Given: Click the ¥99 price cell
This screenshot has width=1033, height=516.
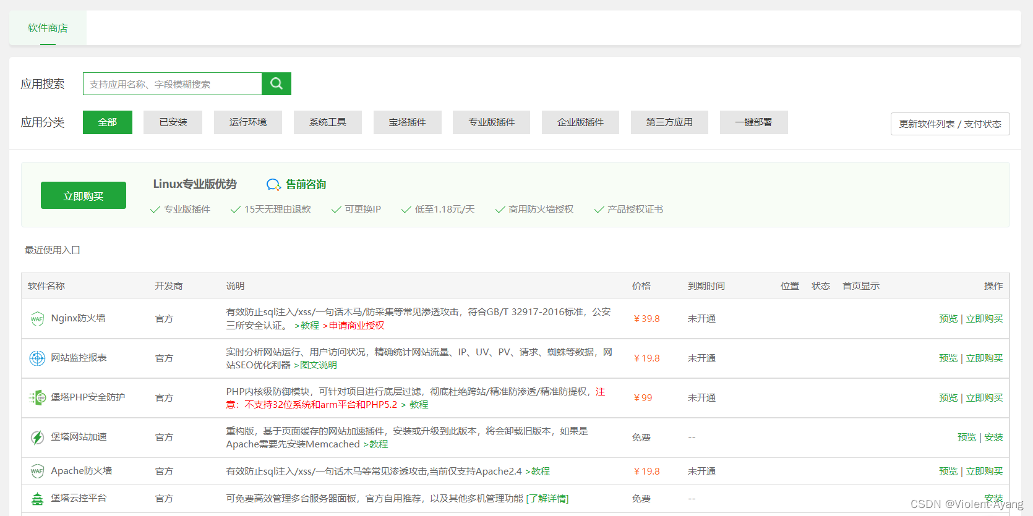Looking at the screenshot, I should [x=643, y=398].
